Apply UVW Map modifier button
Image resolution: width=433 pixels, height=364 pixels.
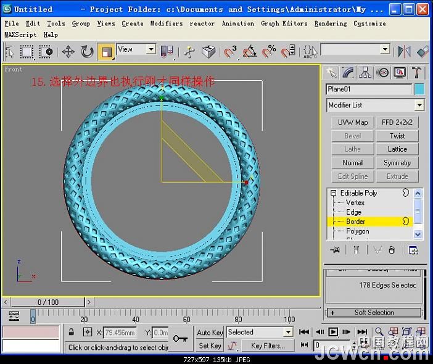pos(353,122)
